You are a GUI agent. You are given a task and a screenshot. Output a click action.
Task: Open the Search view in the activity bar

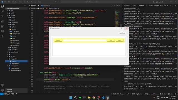[3, 11]
